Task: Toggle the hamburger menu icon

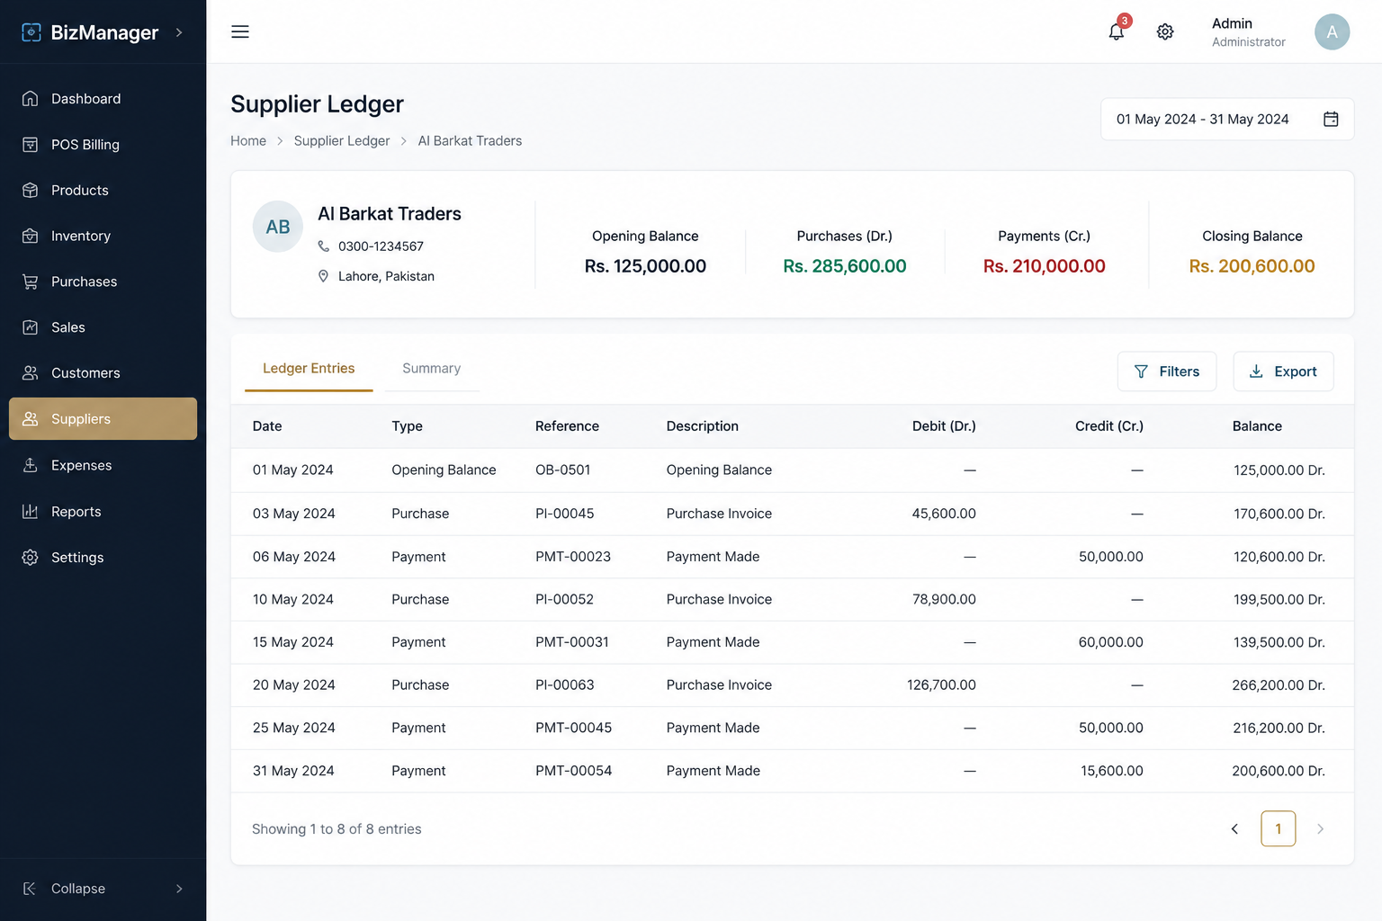Action: pyautogui.click(x=240, y=31)
